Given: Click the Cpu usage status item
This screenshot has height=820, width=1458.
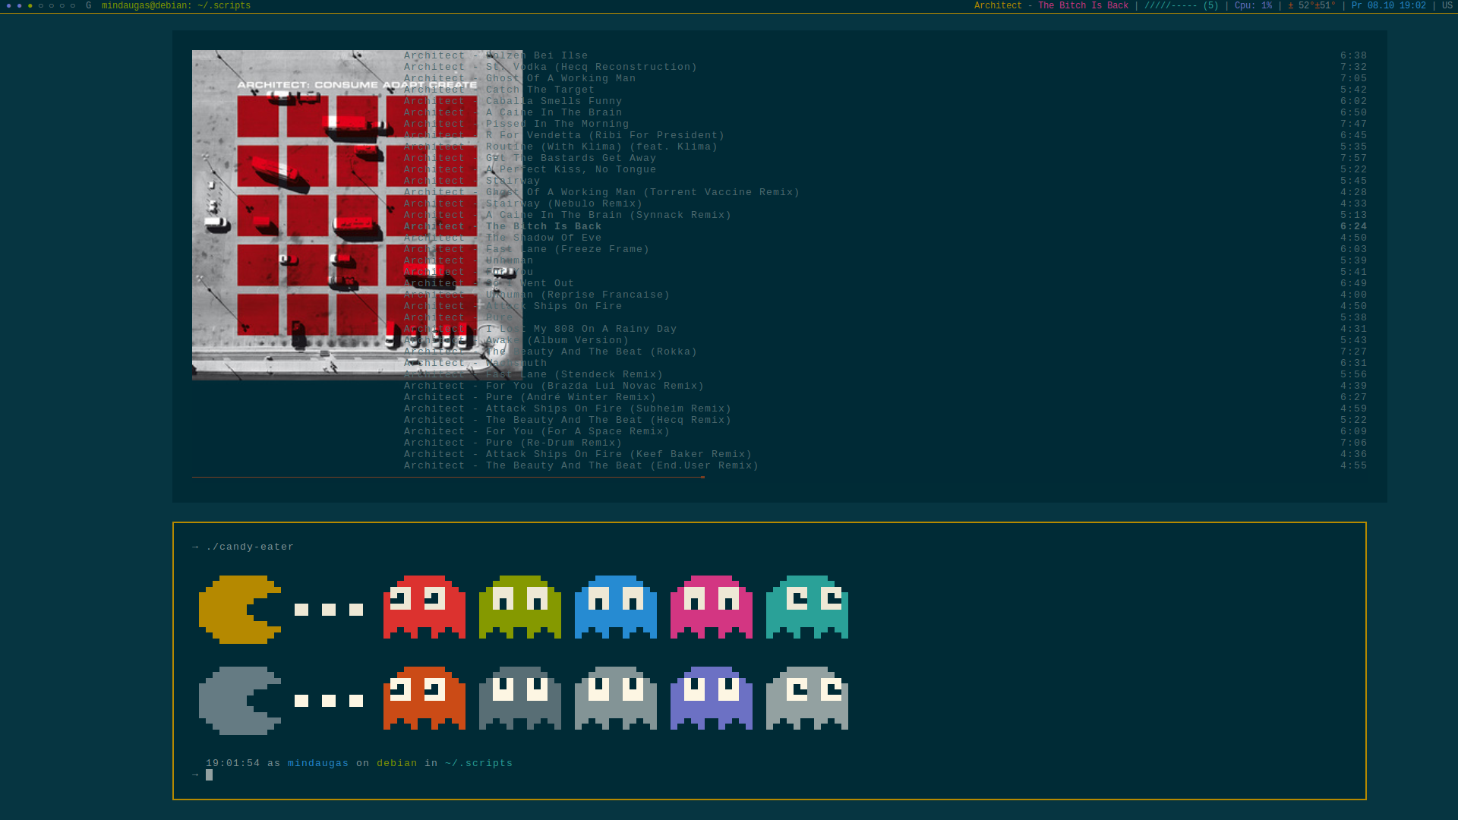Looking at the screenshot, I should point(1253,6).
